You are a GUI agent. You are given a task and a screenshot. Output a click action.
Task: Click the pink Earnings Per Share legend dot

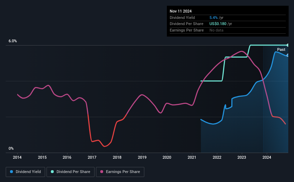click(102, 172)
